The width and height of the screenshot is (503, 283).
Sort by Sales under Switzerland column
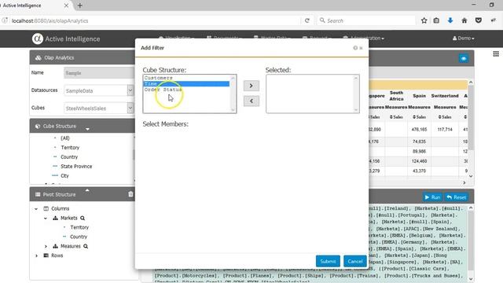point(445,117)
